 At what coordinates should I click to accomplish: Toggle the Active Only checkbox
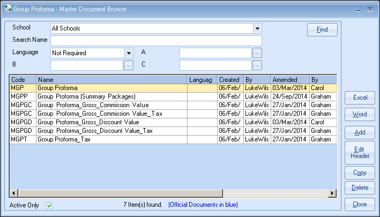point(49,205)
